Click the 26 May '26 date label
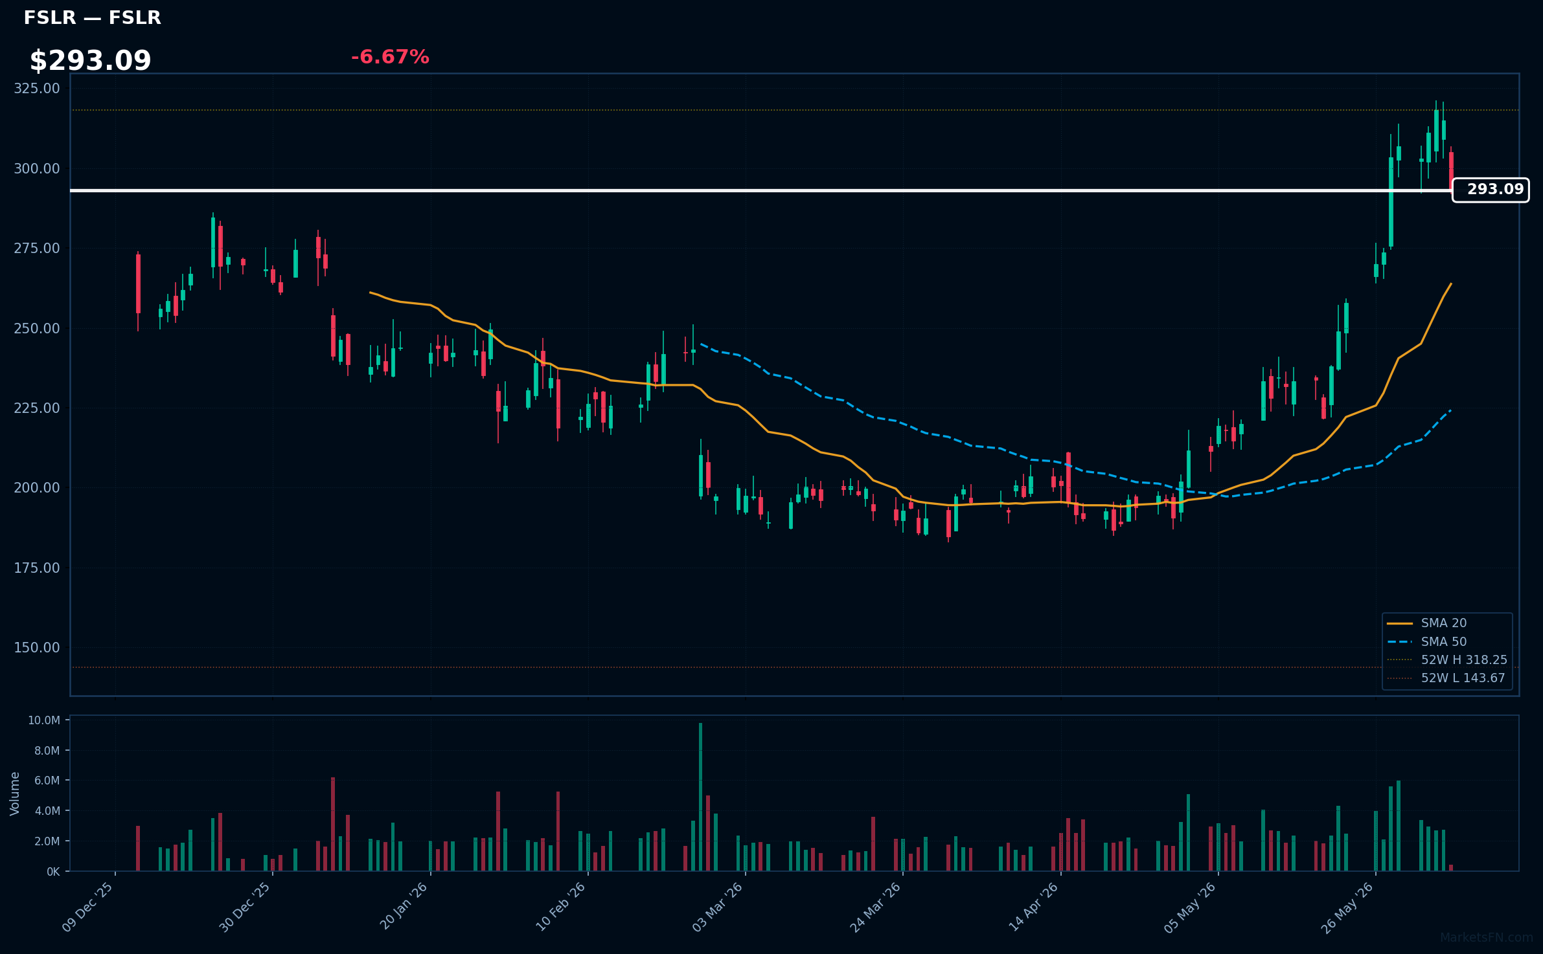Screen dimensions: 1543x954 coord(1347,907)
